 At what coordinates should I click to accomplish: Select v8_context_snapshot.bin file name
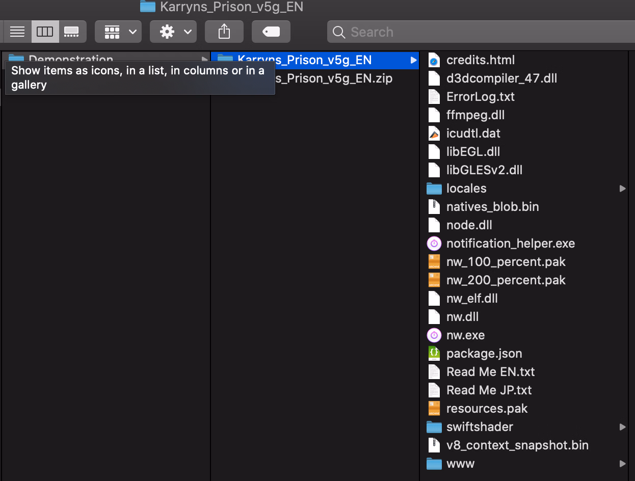click(517, 445)
